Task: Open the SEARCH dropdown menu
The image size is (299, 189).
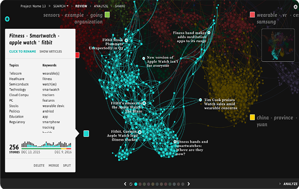Action: click(61, 6)
